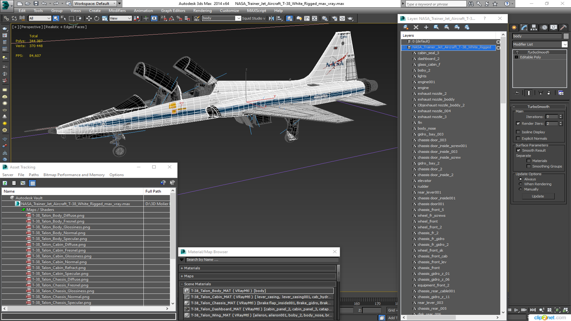The height and width of the screenshot is (321, 571).
Task: Click Delete layer X icon in Layer window
Action: (416, 27)
